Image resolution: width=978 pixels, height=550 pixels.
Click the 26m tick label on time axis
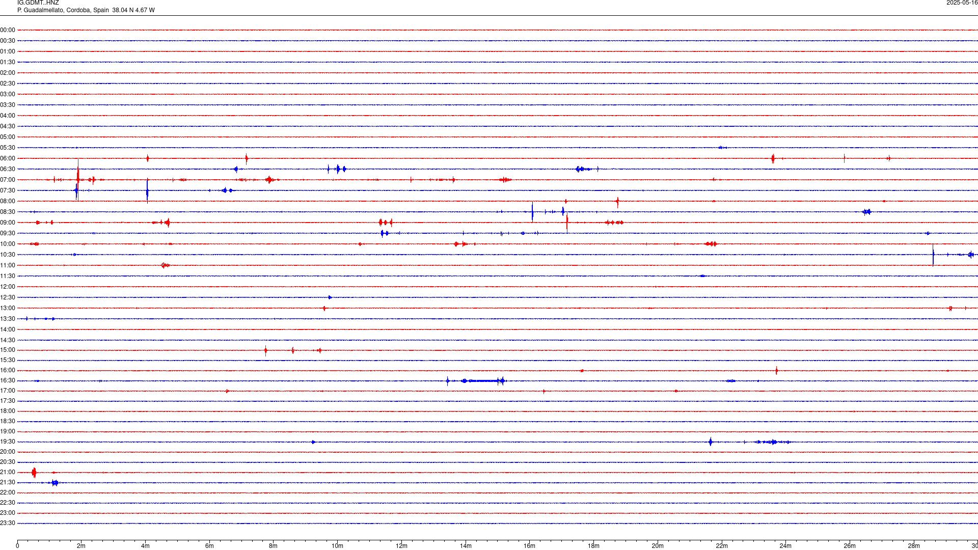[850, 546]
